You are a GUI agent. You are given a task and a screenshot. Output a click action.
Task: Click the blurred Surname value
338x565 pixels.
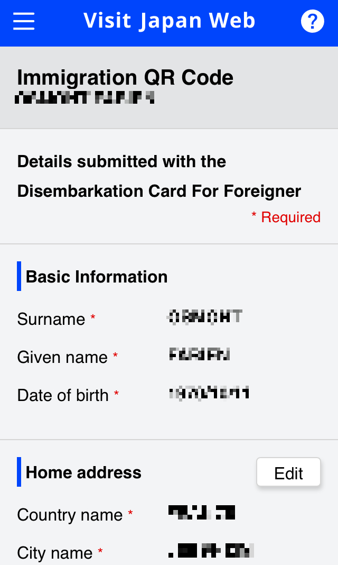click(204, 316)
